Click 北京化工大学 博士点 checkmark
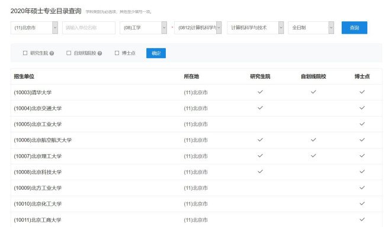 pos(362,203)
